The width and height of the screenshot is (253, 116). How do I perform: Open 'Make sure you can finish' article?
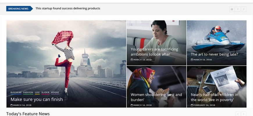point(37,99)
